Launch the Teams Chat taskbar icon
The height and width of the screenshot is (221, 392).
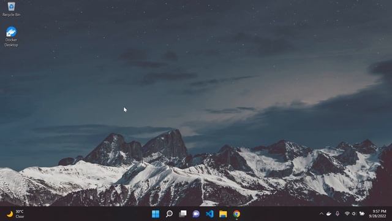pos(196,214)
